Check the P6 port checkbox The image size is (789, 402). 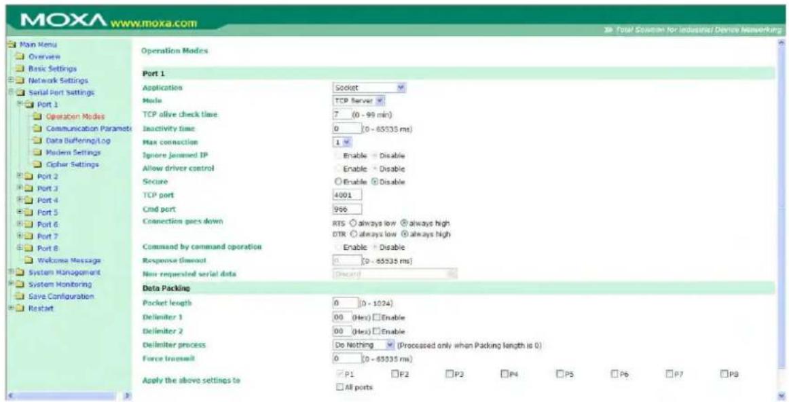(615, 375)
